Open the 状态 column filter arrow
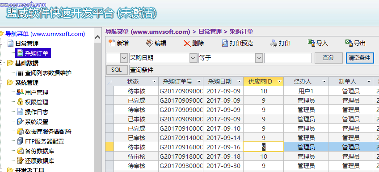379x172 pixels. (x=155, y=82)
